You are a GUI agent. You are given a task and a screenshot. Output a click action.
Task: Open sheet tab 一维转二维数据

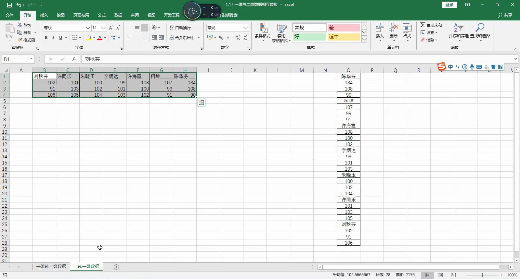[51, 267]
